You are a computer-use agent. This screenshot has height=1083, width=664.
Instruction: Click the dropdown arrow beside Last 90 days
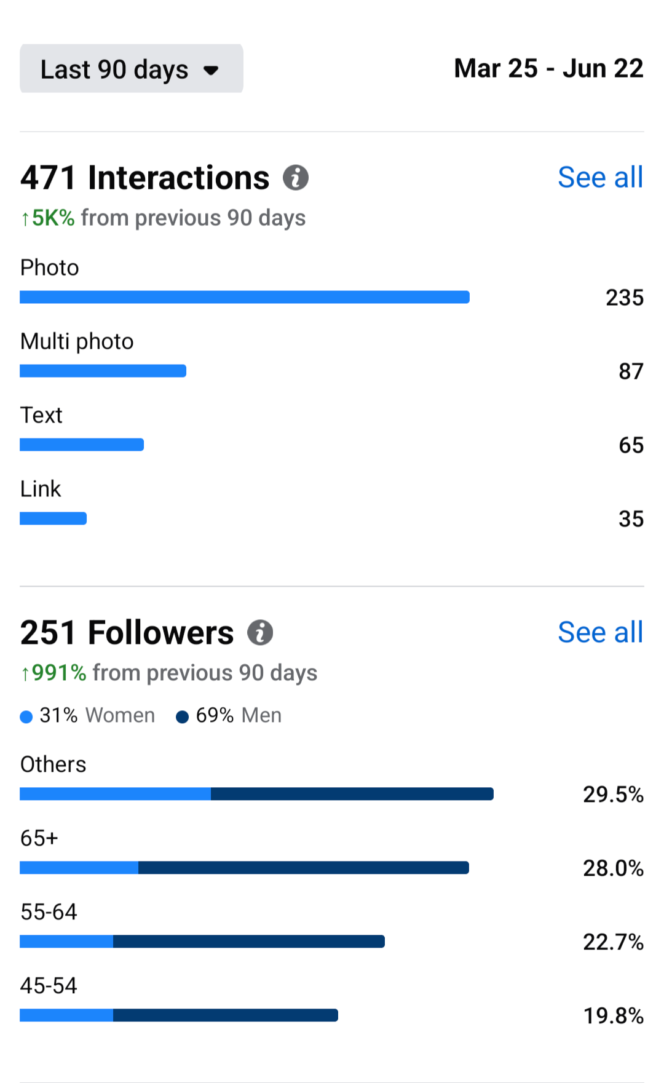point(211,70)
